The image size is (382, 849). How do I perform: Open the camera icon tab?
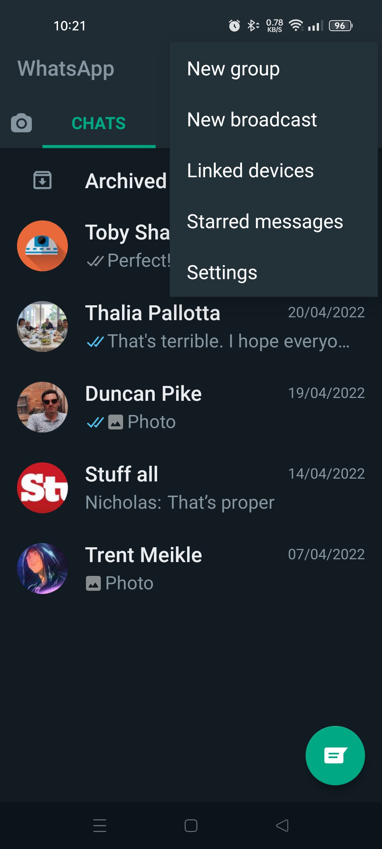click(x=21, y=123)
